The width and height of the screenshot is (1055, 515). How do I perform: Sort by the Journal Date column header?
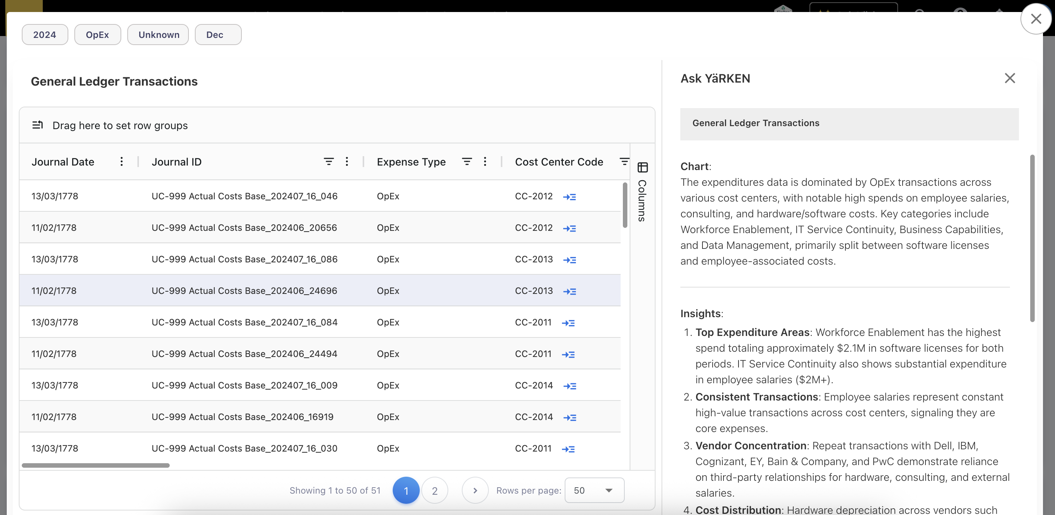point(63,162)
